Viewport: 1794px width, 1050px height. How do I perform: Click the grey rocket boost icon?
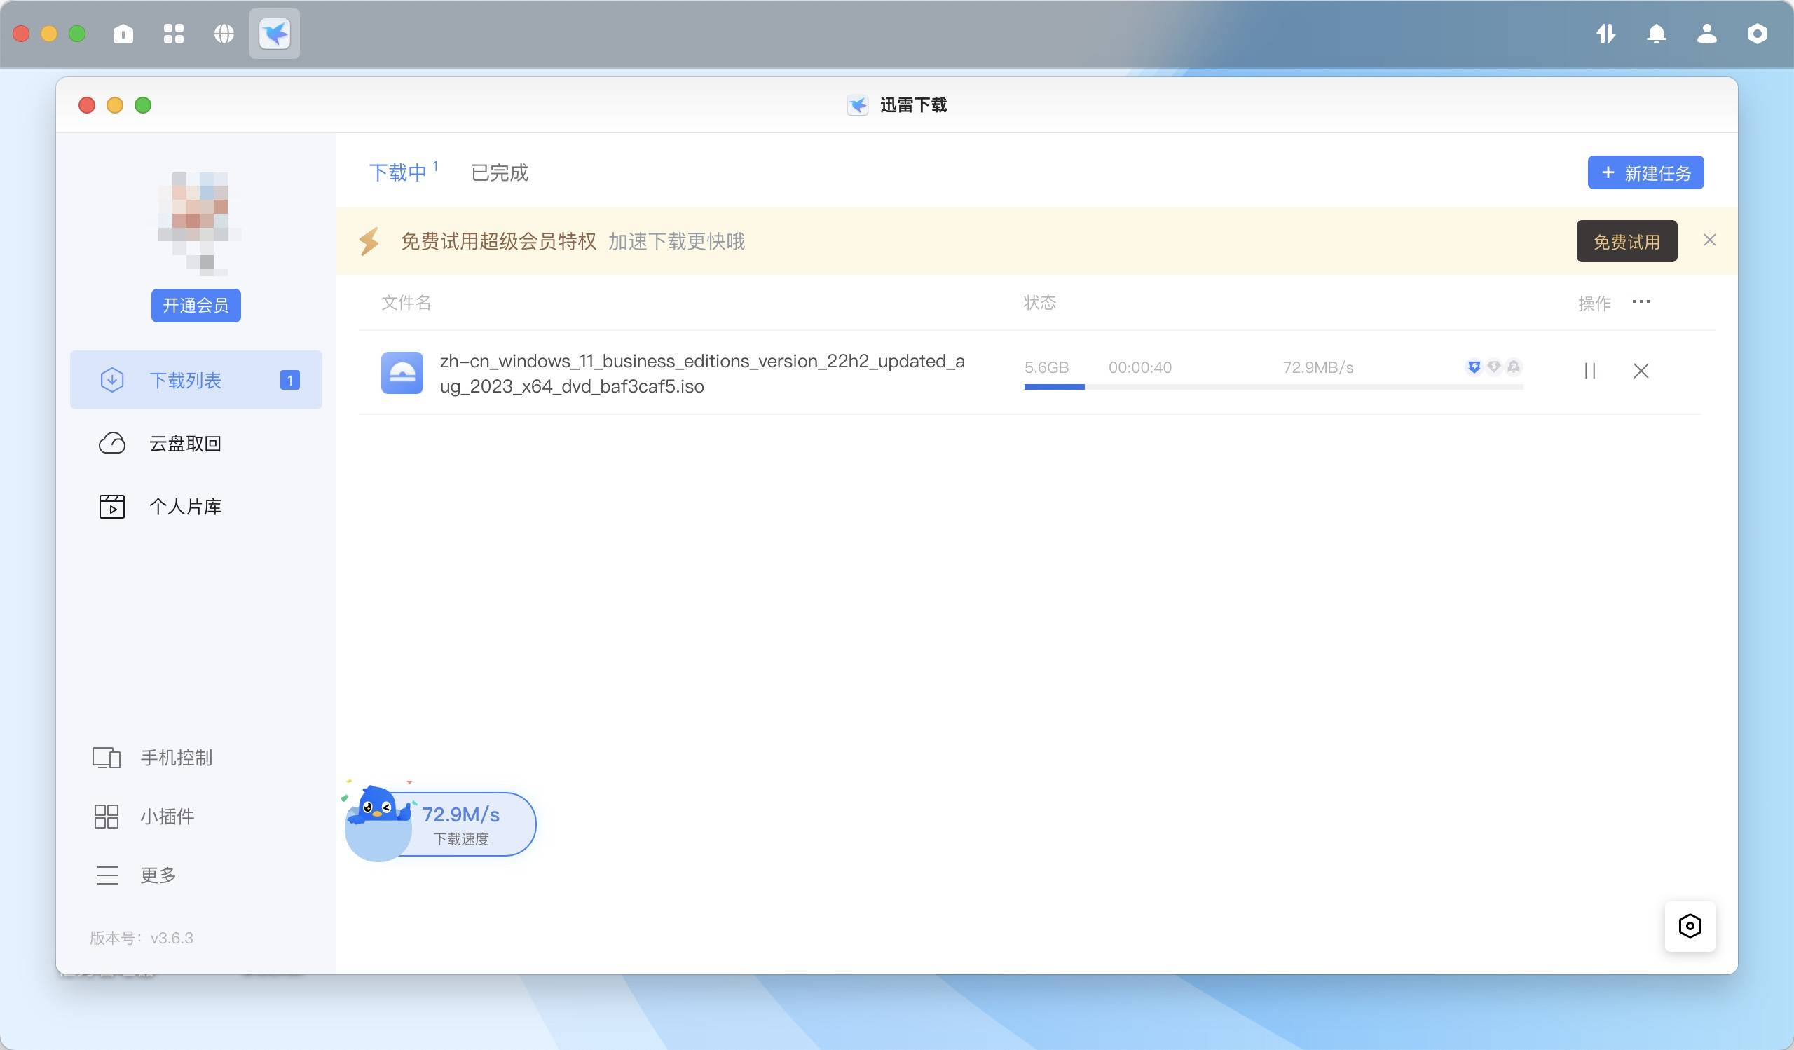tap(1514, 367)
